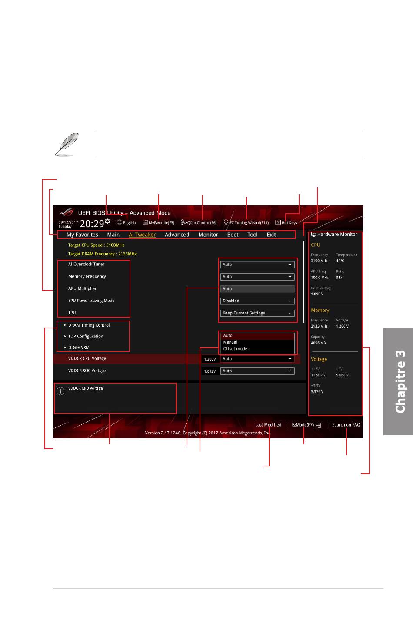Screen dimensions: 413x622
Task: Click the Version 2.17.1246 copyright text
Action: (x=208, y=433)
